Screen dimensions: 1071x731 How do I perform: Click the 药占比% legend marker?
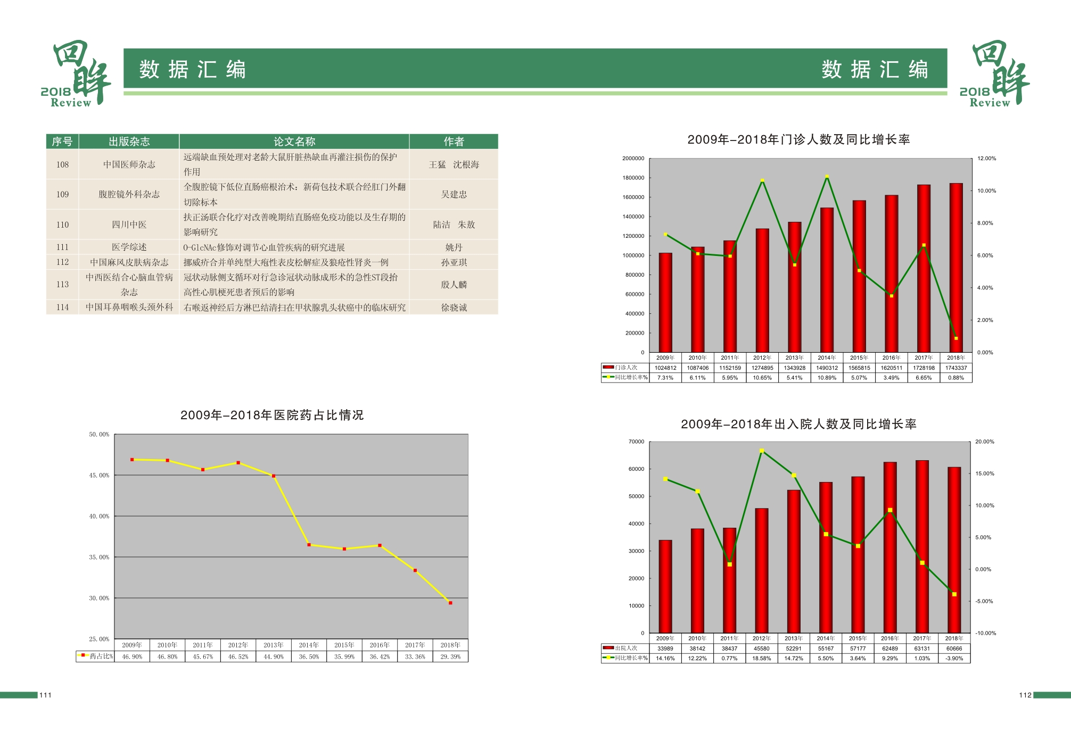point(83,655)
